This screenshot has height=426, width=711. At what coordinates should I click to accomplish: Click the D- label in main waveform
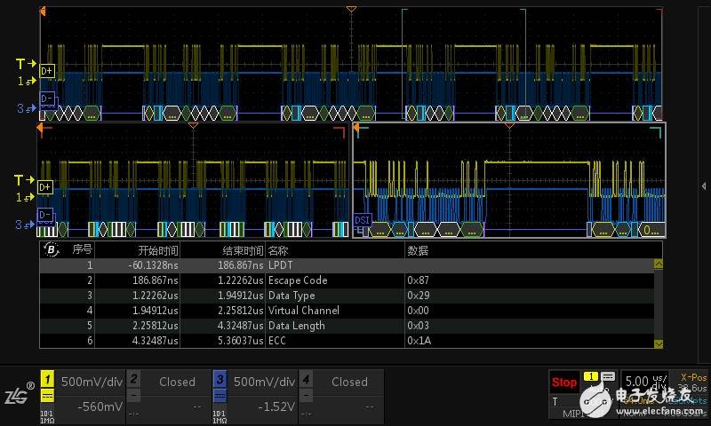coord(47,99)
